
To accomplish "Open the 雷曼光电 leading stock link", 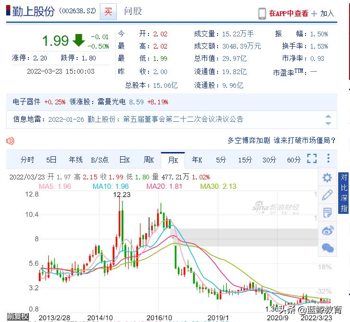I will [111, 102].
